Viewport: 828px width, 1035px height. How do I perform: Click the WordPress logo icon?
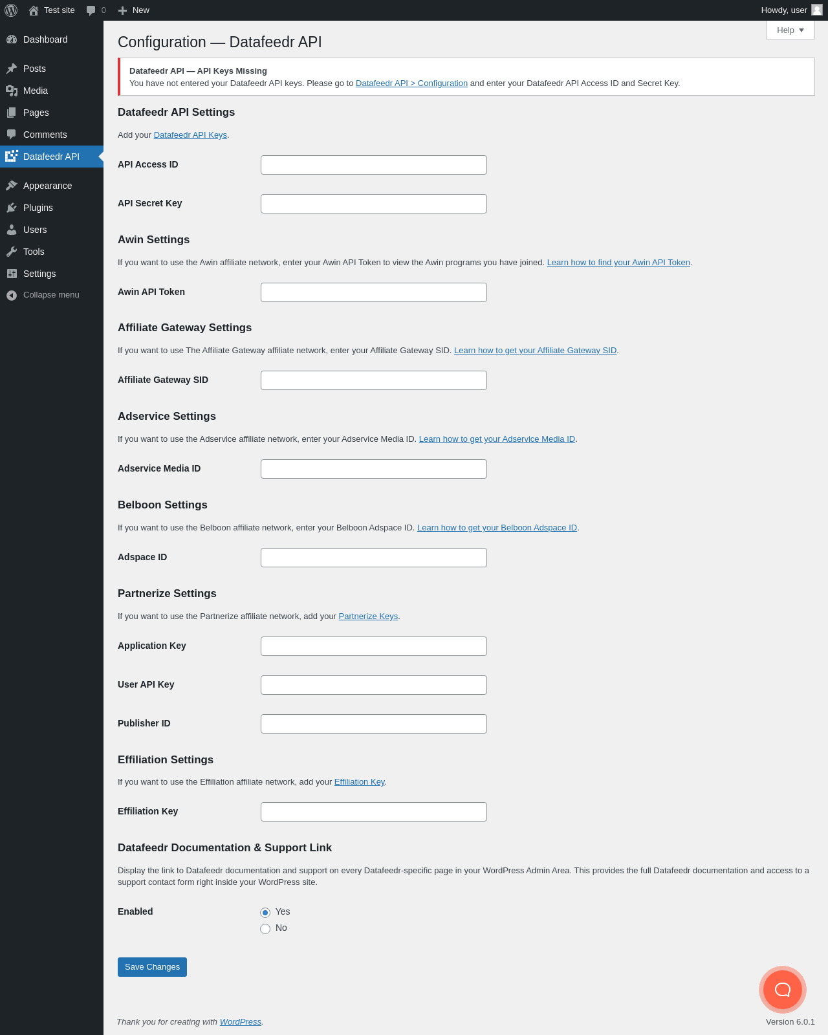(11, 10)
